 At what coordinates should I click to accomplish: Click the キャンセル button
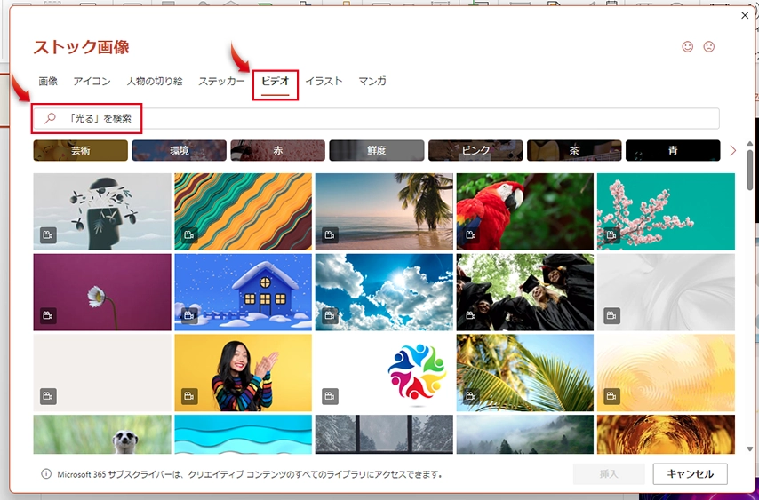(x=690, y=474)
